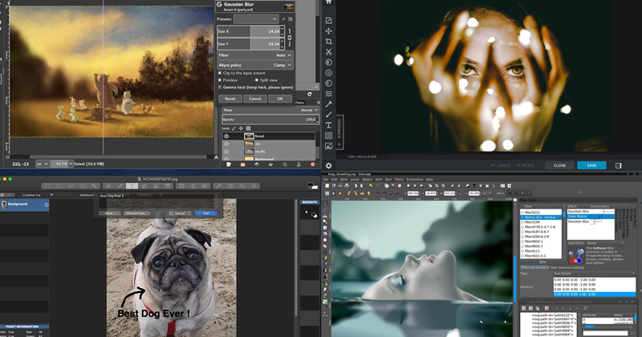Toggle the Split view checkbox

[x=256, y=80]
